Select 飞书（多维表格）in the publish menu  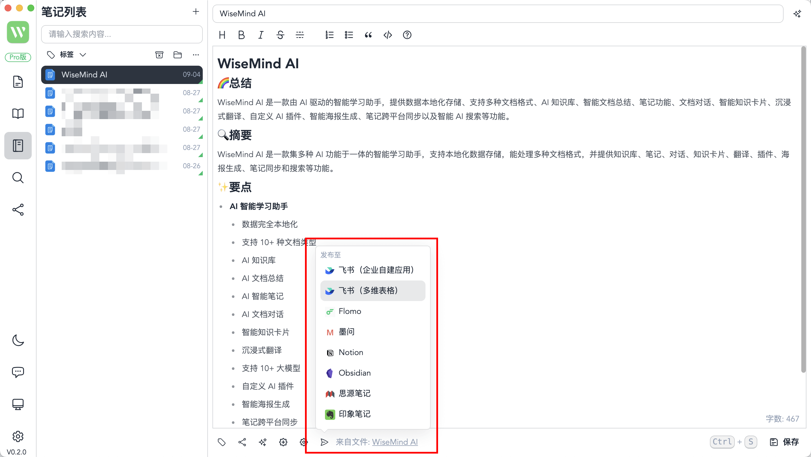click(368, 290)
